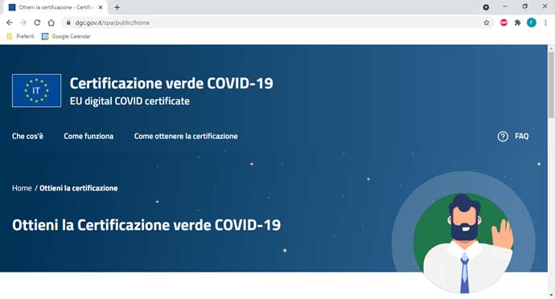Click the vertical page scrollbar
The height and width of the screenshot is (299, 555).
click(551, 85)
